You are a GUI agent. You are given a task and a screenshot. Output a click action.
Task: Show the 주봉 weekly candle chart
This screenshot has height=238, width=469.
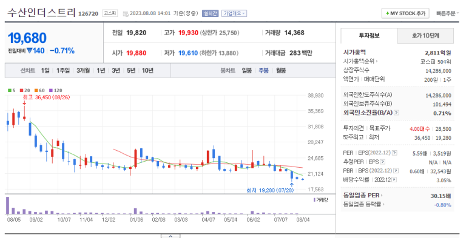263,70
